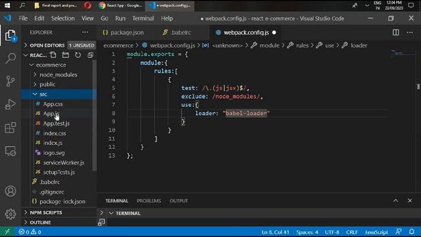Switch to React App Chrome window in taskbar
Image resolution: width=421 pixels, height=237 pixels.
pos(120,5)
